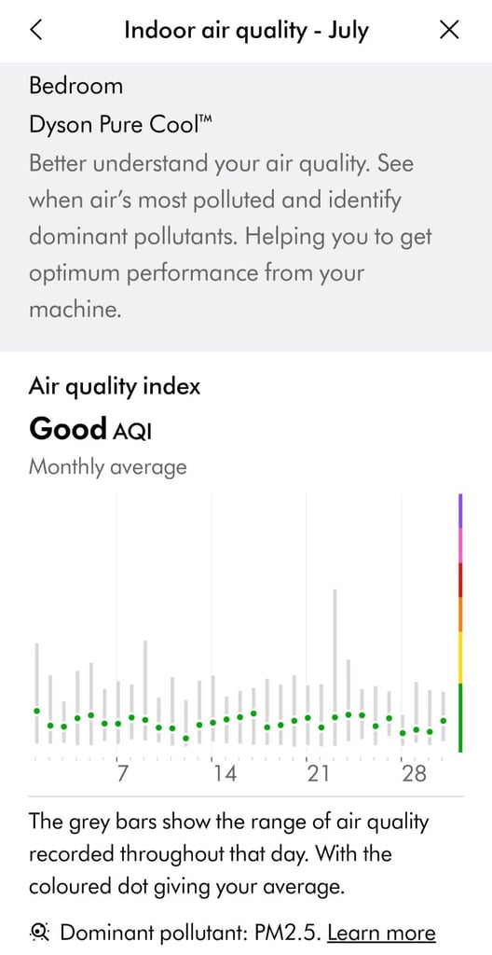The height and width of the screenshot is (955, 492).
Task: Tap the purple segment of AQI scale
Action: coord(461,510)
